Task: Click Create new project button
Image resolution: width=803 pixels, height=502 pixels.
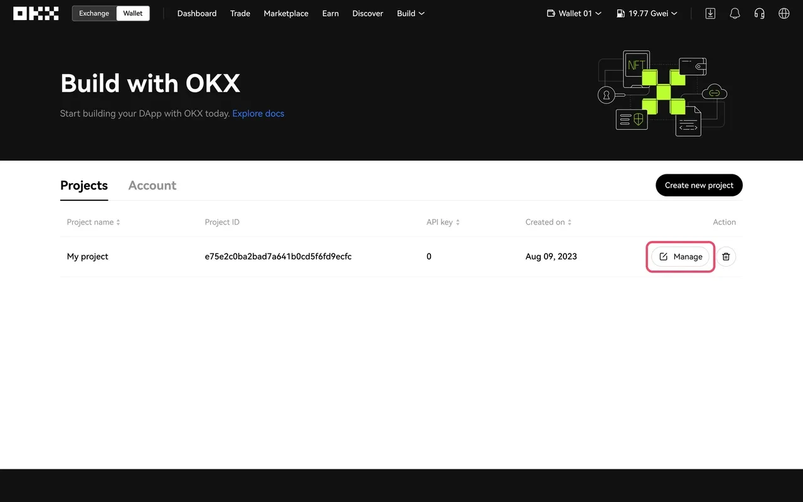Action: coord(699,185)
